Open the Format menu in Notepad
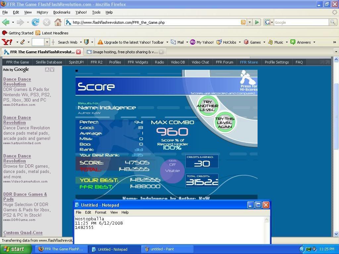 [100, 212]
